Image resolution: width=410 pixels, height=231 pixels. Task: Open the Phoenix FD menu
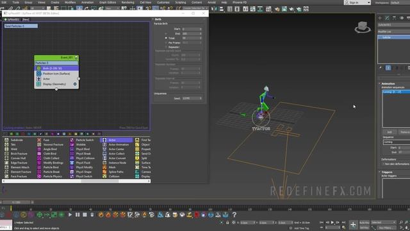coord(240,3)
